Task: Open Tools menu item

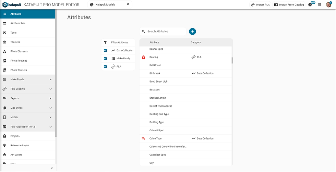Action: [x=28, y=33]
